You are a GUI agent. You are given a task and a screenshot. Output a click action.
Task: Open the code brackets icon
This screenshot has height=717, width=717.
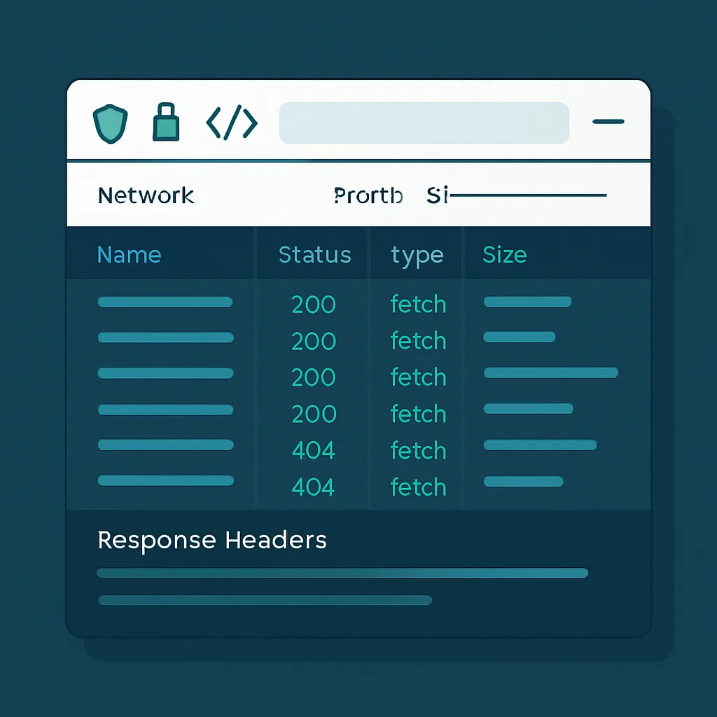(x=232, y=123)
